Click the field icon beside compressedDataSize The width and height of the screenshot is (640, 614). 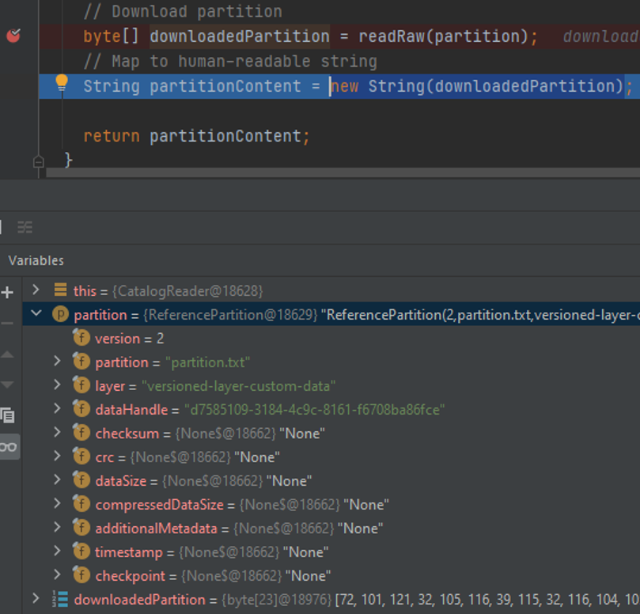(81, 504)
